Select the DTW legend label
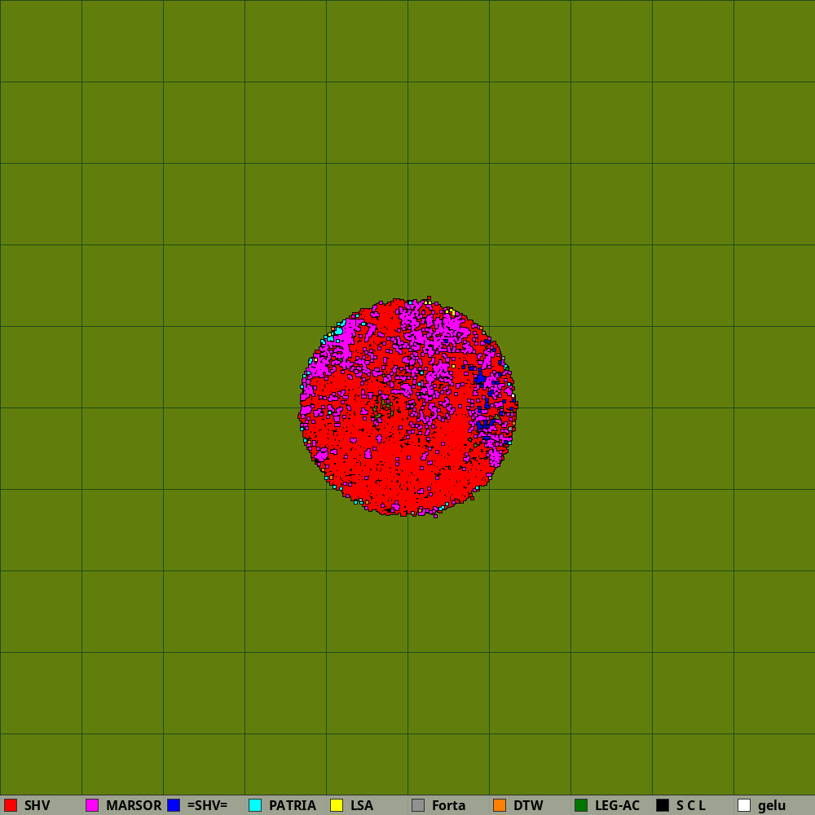Screen dimensions: 815x815 point(528,806)
